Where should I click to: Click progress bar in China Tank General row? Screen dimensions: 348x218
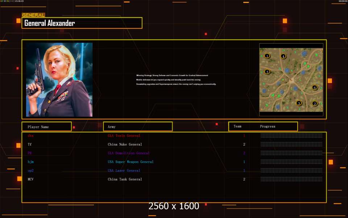291,179
